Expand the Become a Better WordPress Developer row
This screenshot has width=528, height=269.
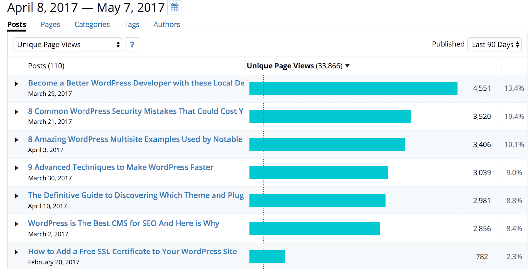[16, 84]
